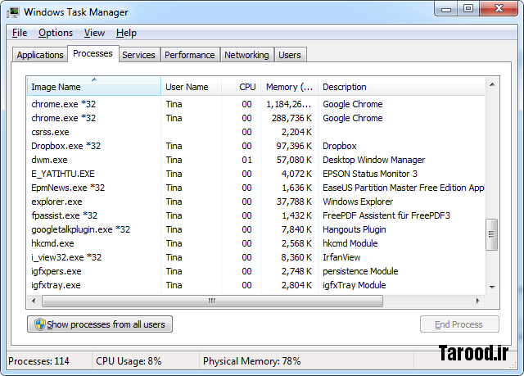This screenshot has height=376, width=524.
Task: Select the googletalkplugin.exe *32 process
Action: pos(256,229)
